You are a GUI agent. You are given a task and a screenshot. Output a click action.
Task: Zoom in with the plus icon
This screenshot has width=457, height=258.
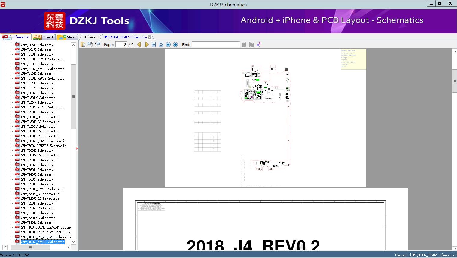[x=175, y=44]
